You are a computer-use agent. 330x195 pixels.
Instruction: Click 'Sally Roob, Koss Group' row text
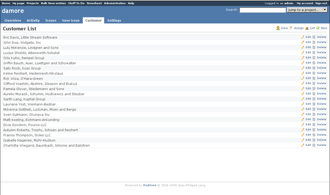point(22,68)
